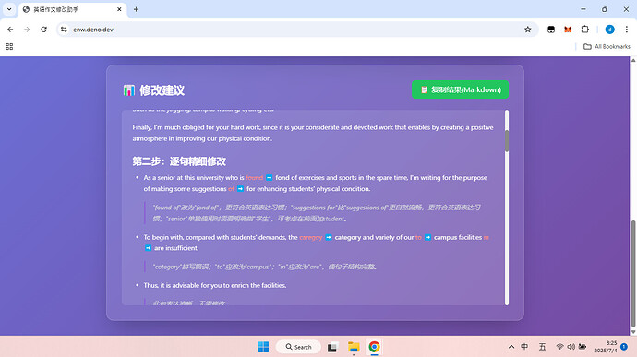Open the Chrome extensions puzzle icon

[584, 30]
